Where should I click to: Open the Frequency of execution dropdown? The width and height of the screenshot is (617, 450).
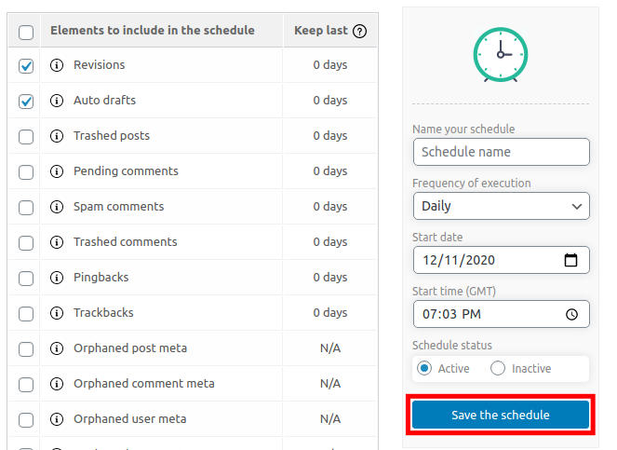(501, 206)
